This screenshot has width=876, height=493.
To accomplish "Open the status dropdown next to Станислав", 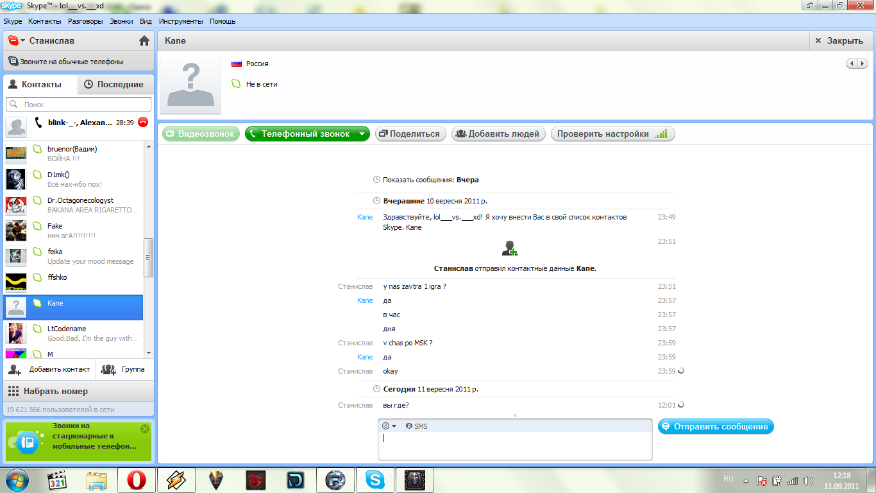I will (x=17, y=40).
